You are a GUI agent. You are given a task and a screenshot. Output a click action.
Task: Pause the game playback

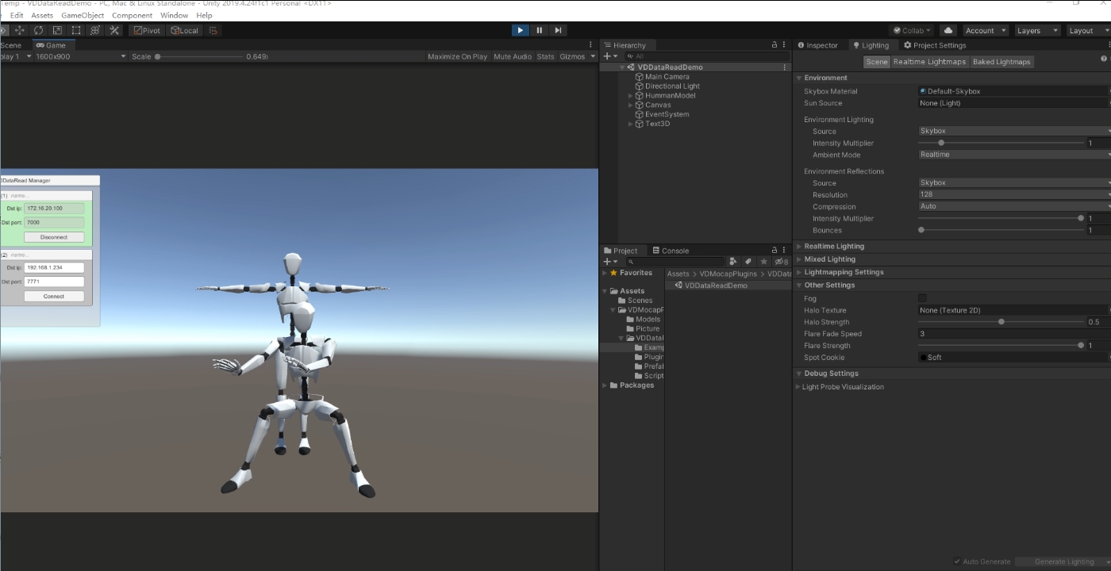tap(540, 30)
